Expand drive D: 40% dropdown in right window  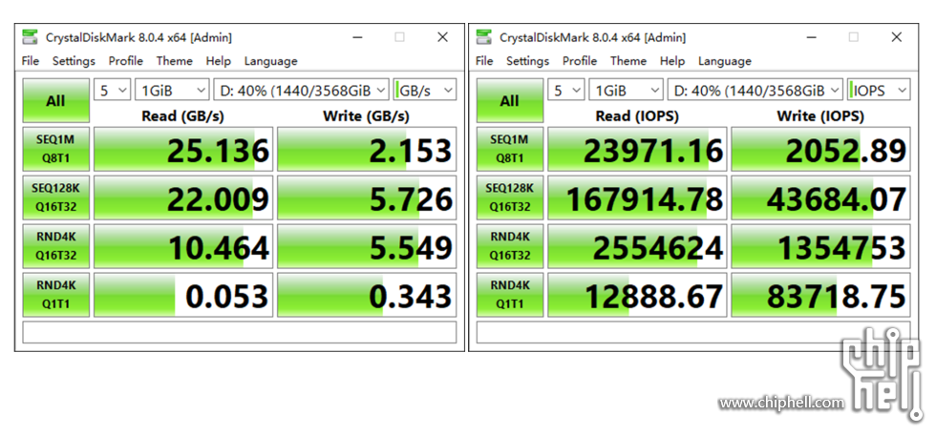point(755,90)
